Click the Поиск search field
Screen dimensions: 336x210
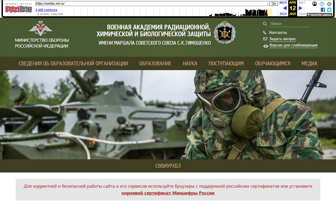[x=290, y=24]
